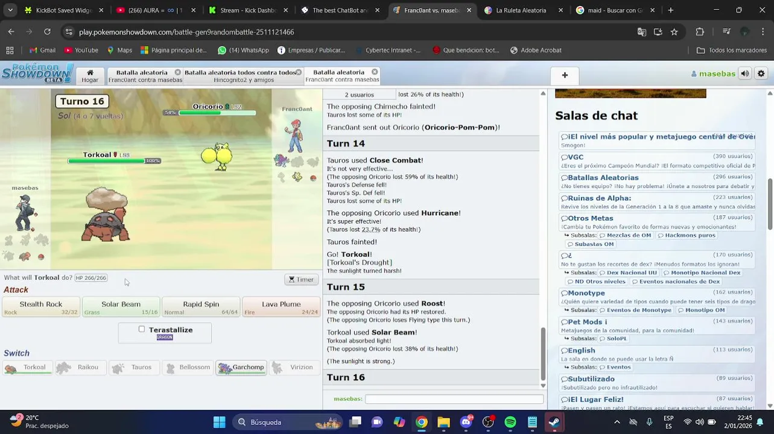Open Showdown options gear icon

pos(761,74)
